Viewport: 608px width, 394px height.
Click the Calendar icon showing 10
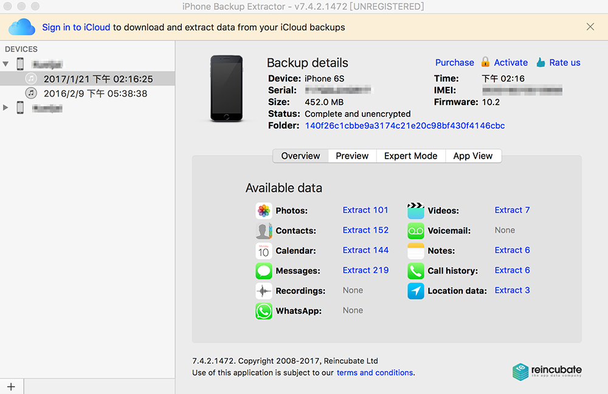coord(264,251)
